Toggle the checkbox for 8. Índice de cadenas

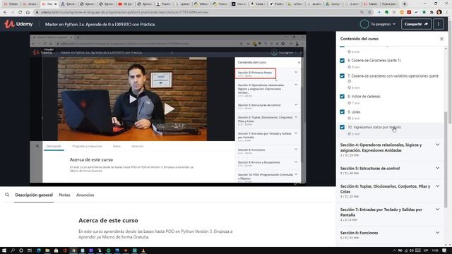(x=342, y=97)
